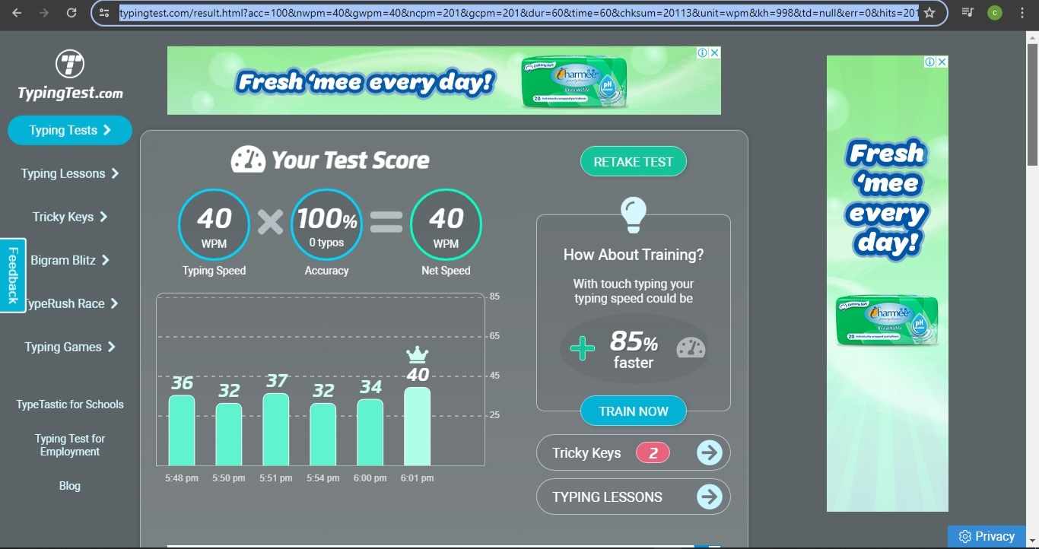
Task: Click the 6:00 pm bar showing 34
Action: pyautogui.click(x=370, y=432)
